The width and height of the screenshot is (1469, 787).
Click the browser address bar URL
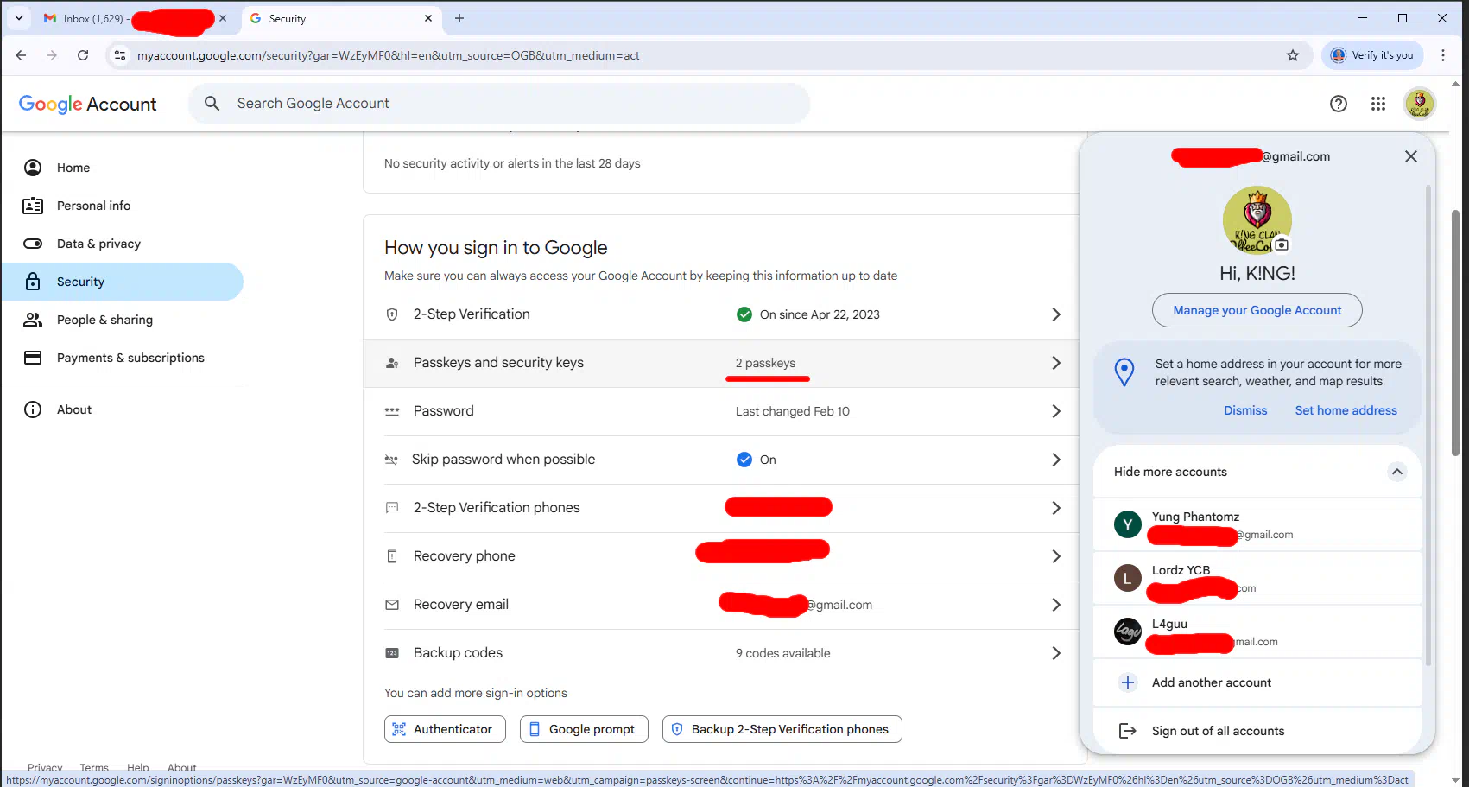tap(389, 55)
